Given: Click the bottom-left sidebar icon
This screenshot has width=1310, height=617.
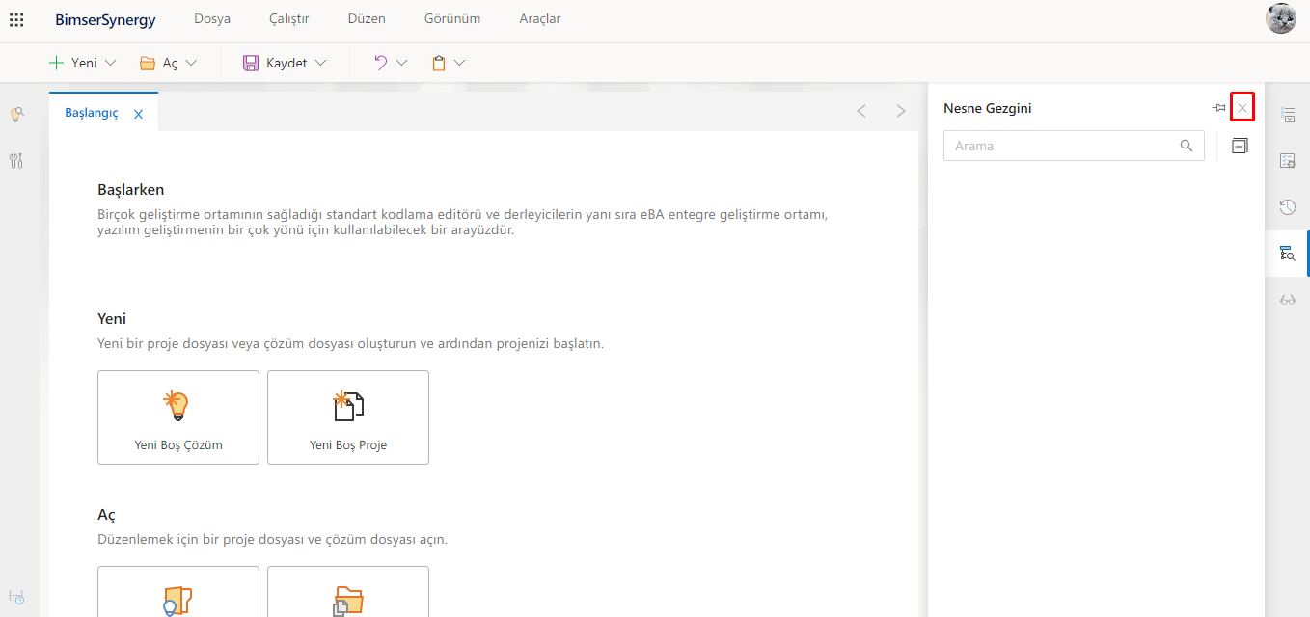Looking at the screenshot, I should point(16,598).
